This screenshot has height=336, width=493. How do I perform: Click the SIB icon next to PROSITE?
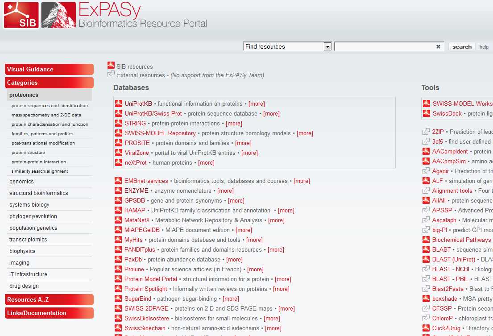click(x=119, y=143)
